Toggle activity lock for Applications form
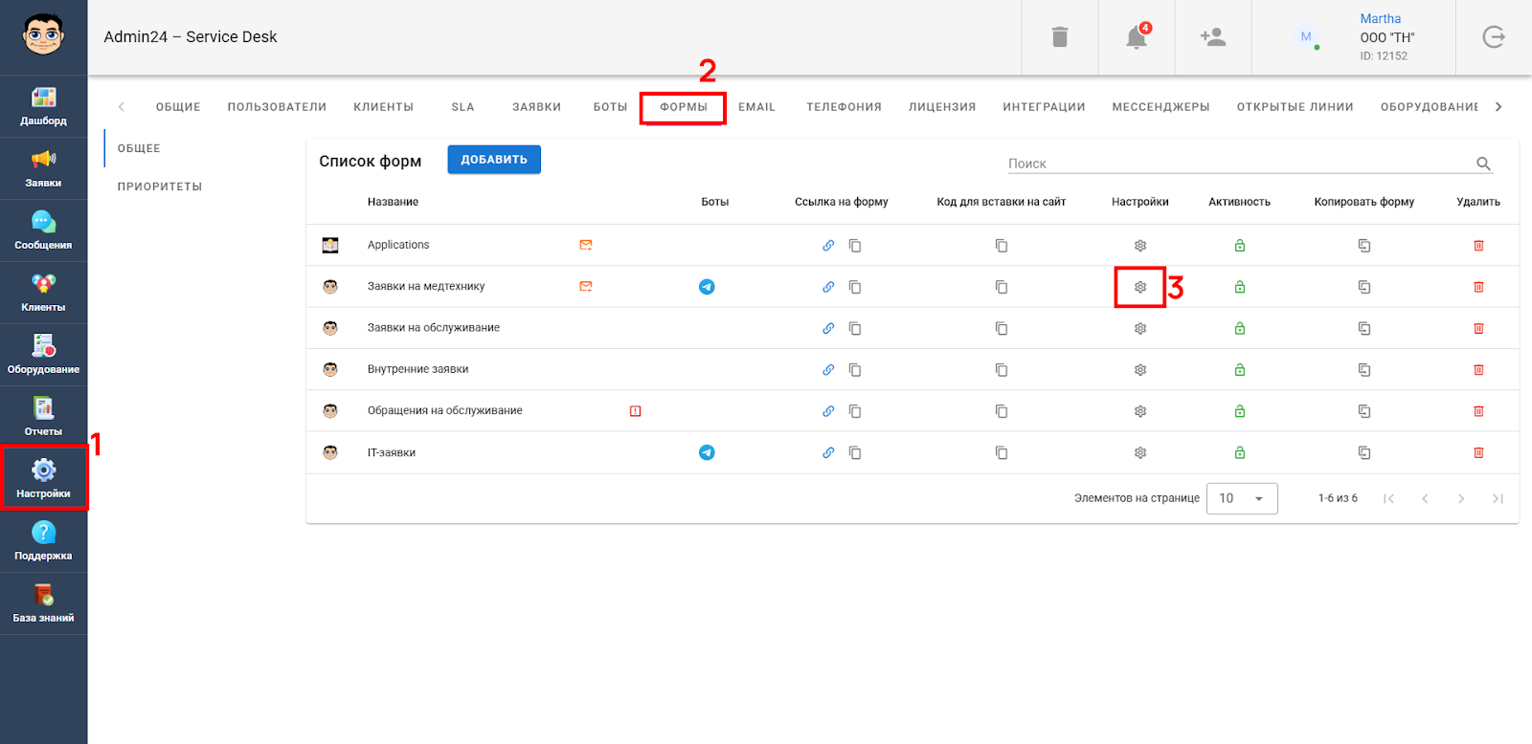The image size is (1532, 744). (1239, 246)
